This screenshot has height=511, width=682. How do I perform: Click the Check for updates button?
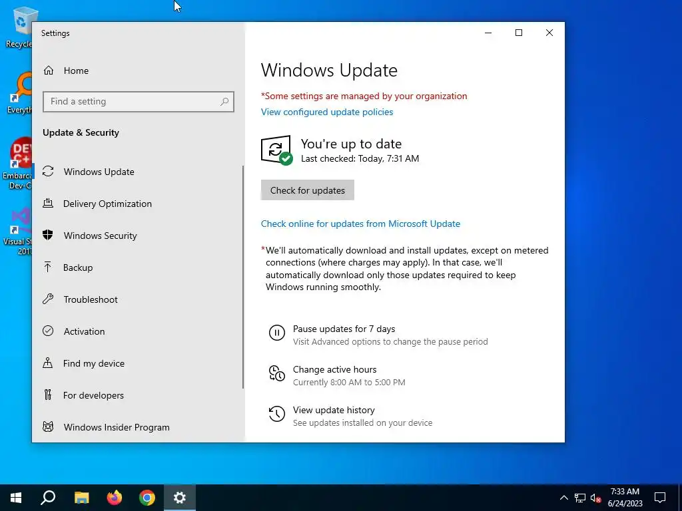308,190
